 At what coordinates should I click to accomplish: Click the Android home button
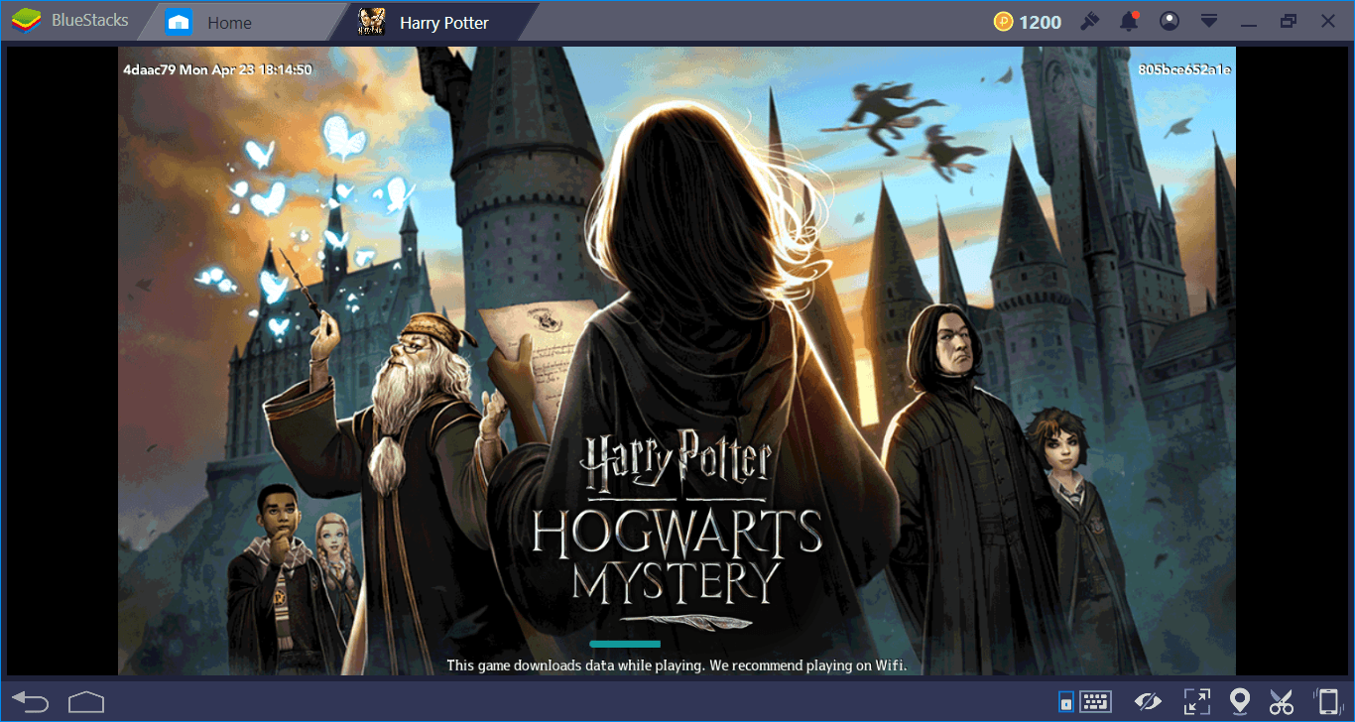tap(86, 702)
